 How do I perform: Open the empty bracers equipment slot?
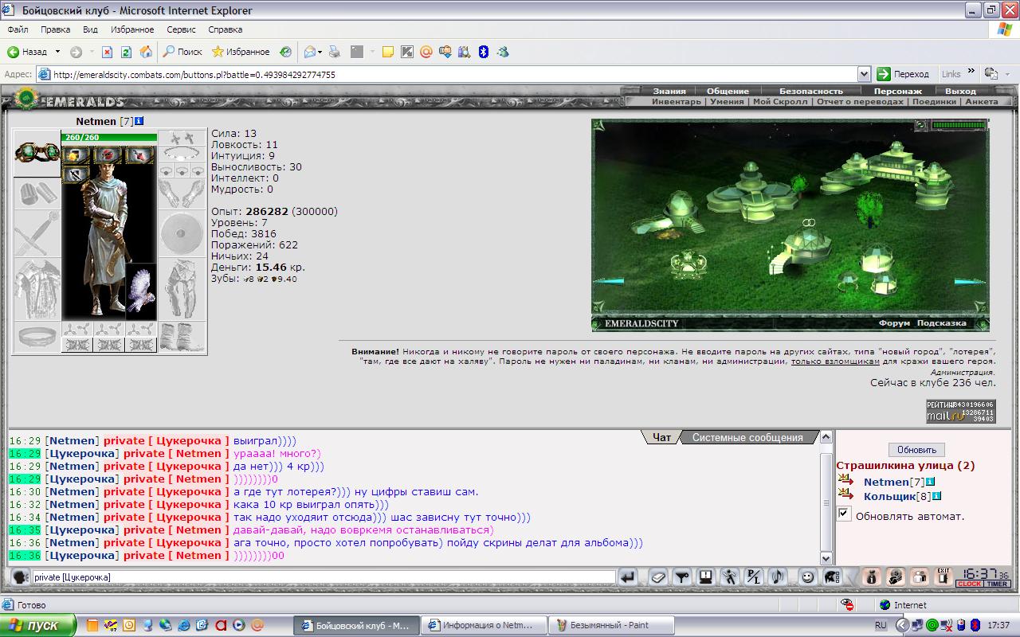tap(37, 193)
